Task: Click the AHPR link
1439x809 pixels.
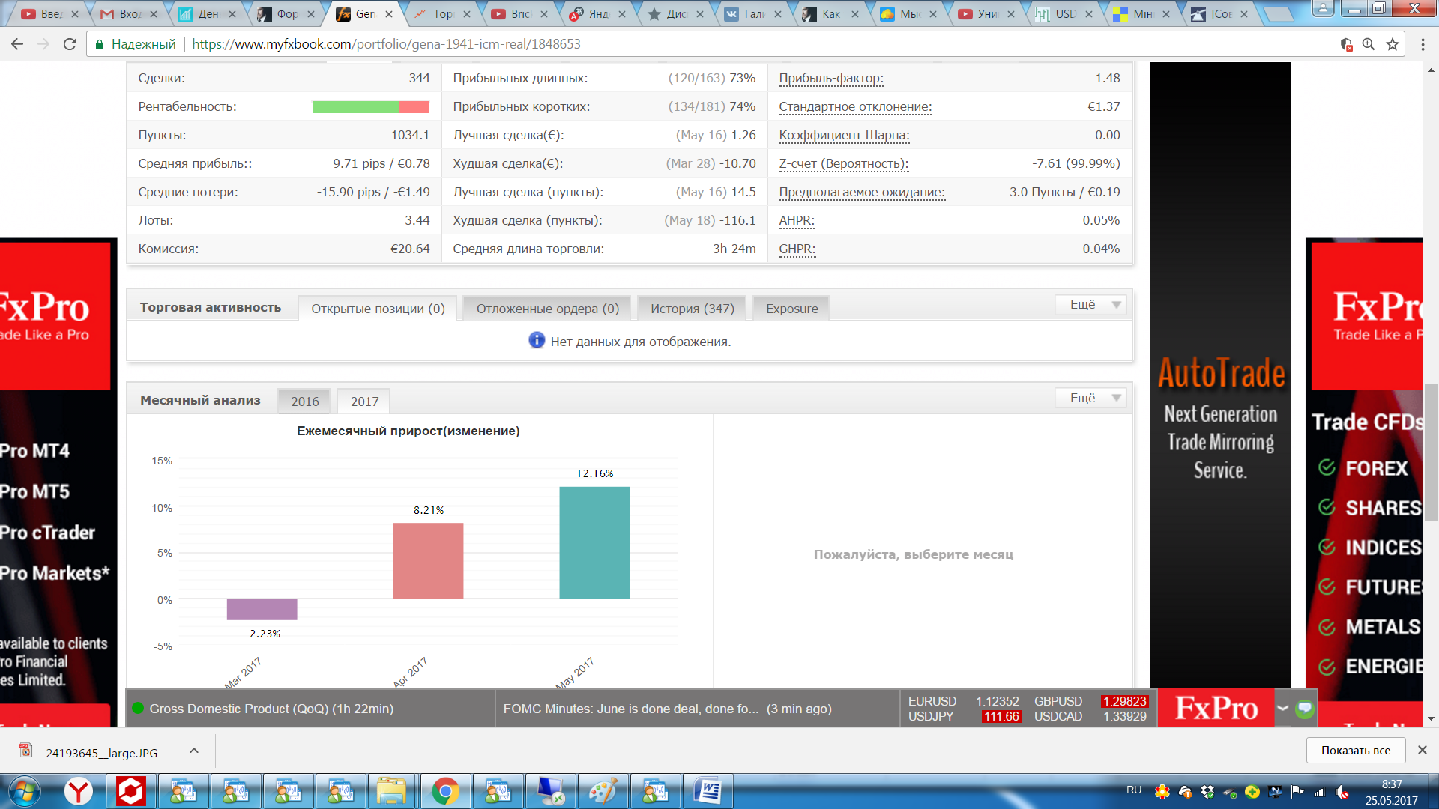Action: coord(797,220)
